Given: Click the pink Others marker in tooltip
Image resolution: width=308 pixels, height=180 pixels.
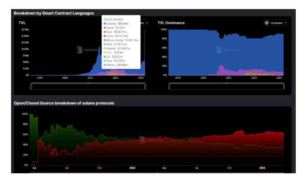Looking at the screenshot, I should pyautogui.click(x=104, y=64).
